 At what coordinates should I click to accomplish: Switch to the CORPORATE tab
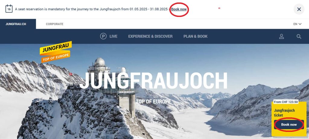pos(55,24)
